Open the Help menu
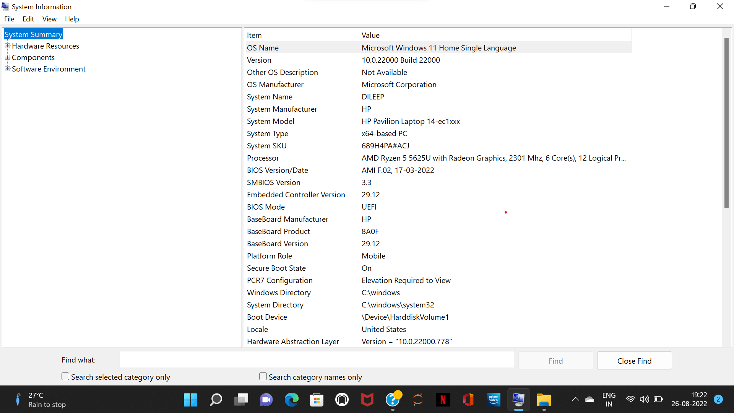The height and width of the screenshot is (413, 734). point(72,19)
